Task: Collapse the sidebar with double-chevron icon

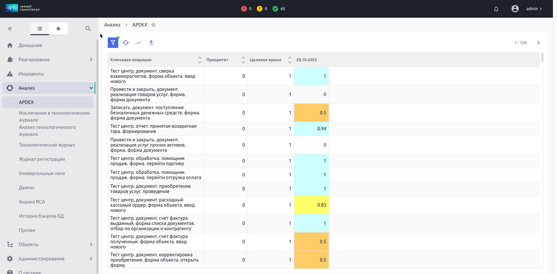Action: coord(10,29)
